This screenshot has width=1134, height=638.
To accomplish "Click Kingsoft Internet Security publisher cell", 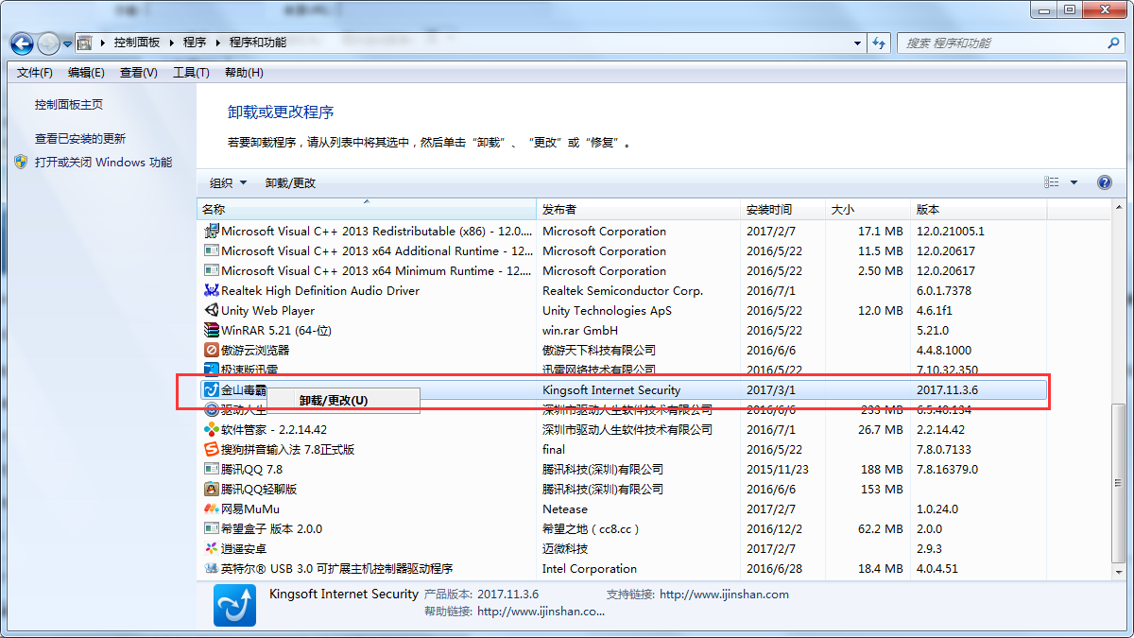I will (611, 389).
